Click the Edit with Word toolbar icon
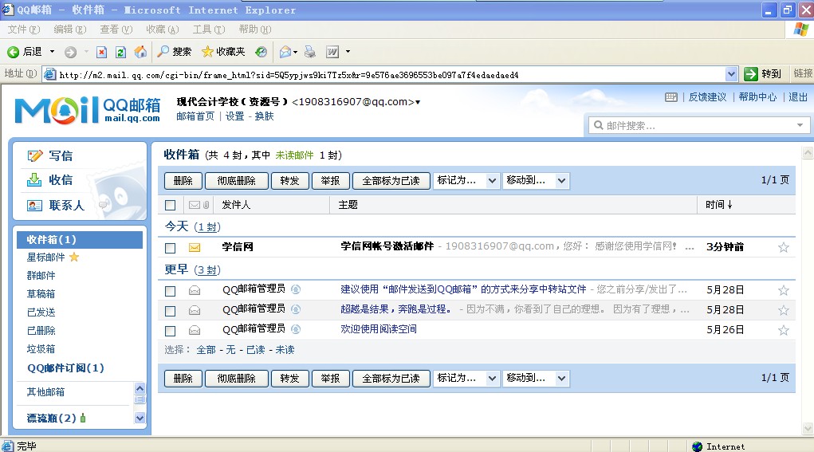The width and height of the screenshot is (814, 452). 332,51
